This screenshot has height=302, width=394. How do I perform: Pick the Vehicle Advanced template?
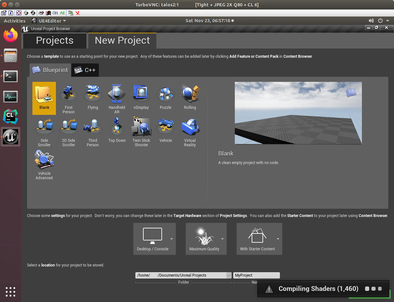pyautogui.click(x=44, y=164)
